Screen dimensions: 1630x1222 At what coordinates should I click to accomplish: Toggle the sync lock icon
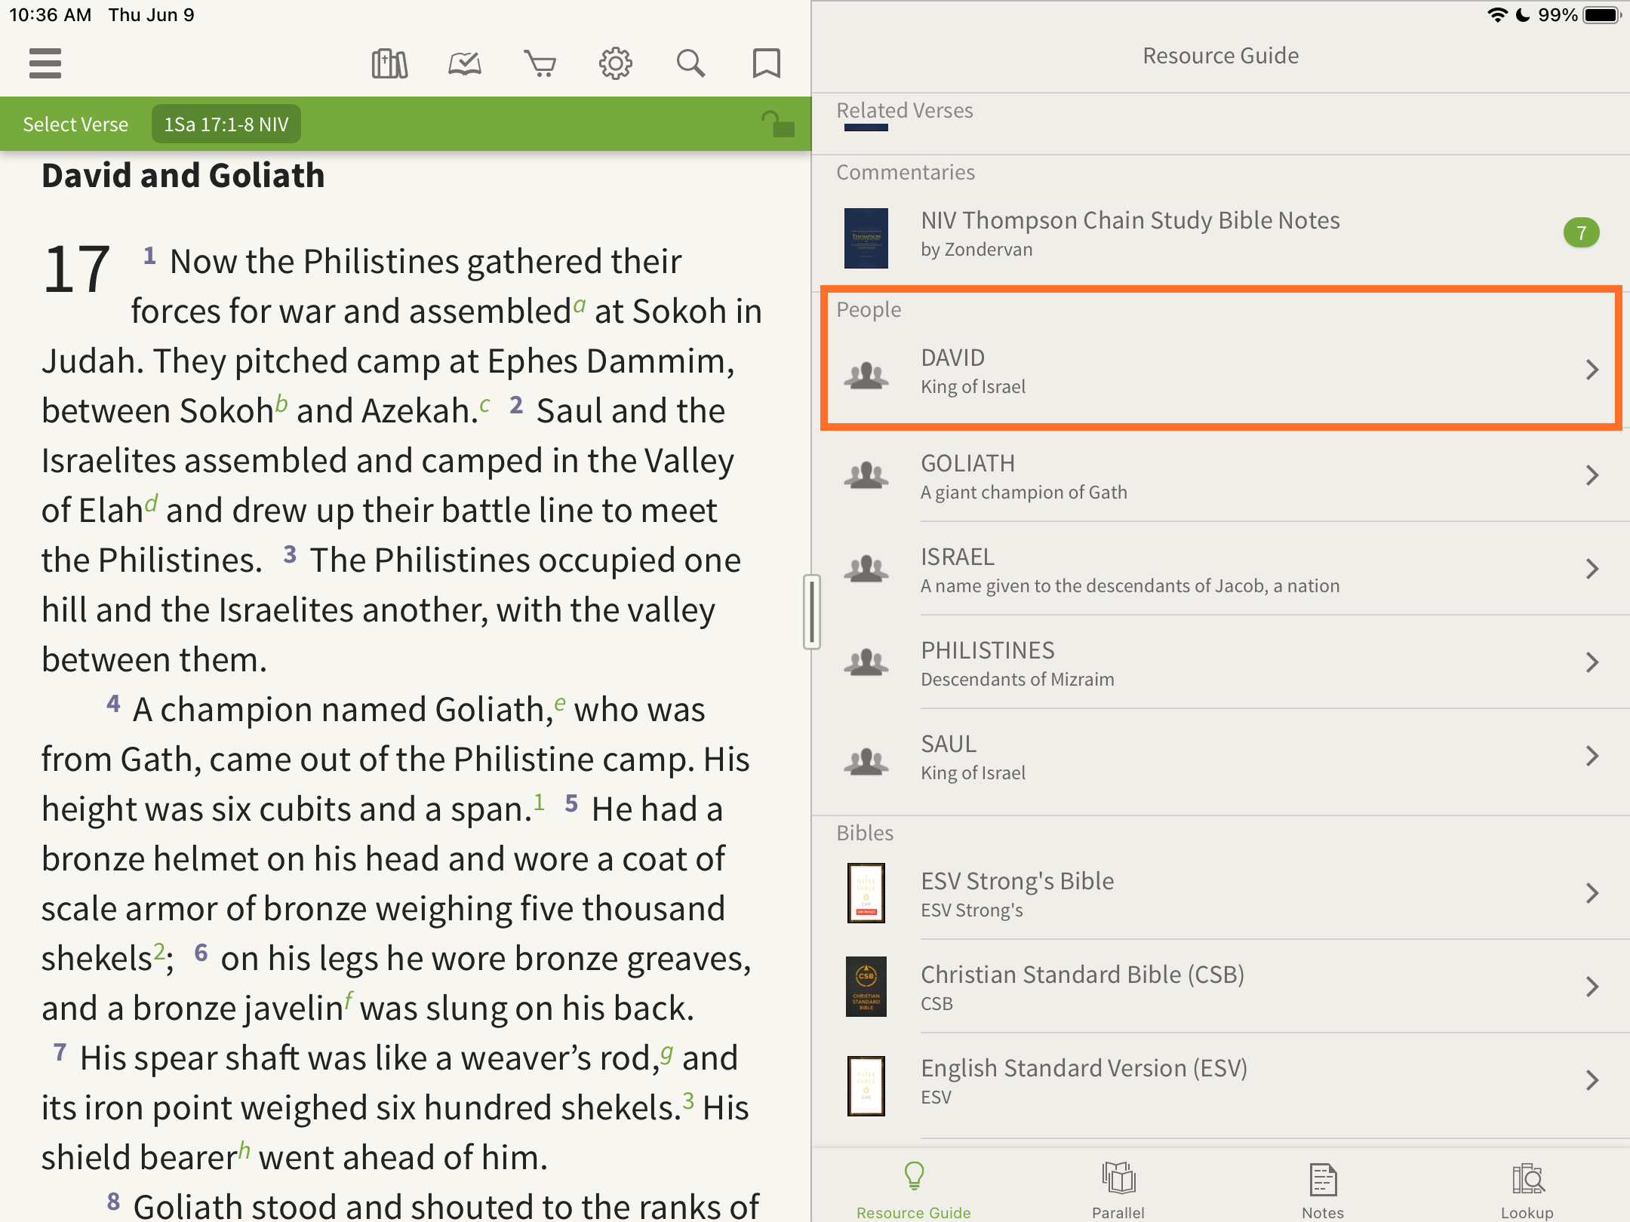pyautogui.click(x=777, y=124)
